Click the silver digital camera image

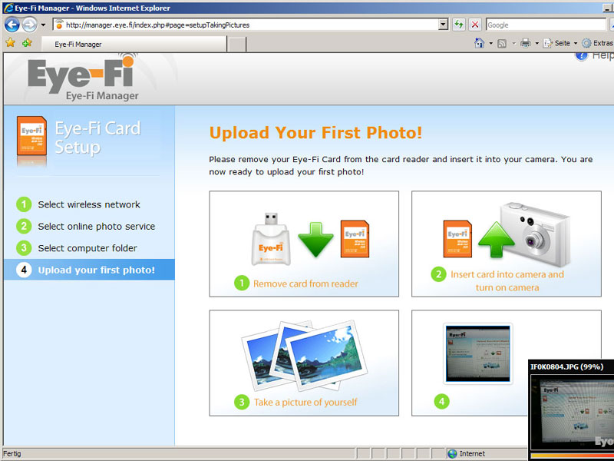536,234
